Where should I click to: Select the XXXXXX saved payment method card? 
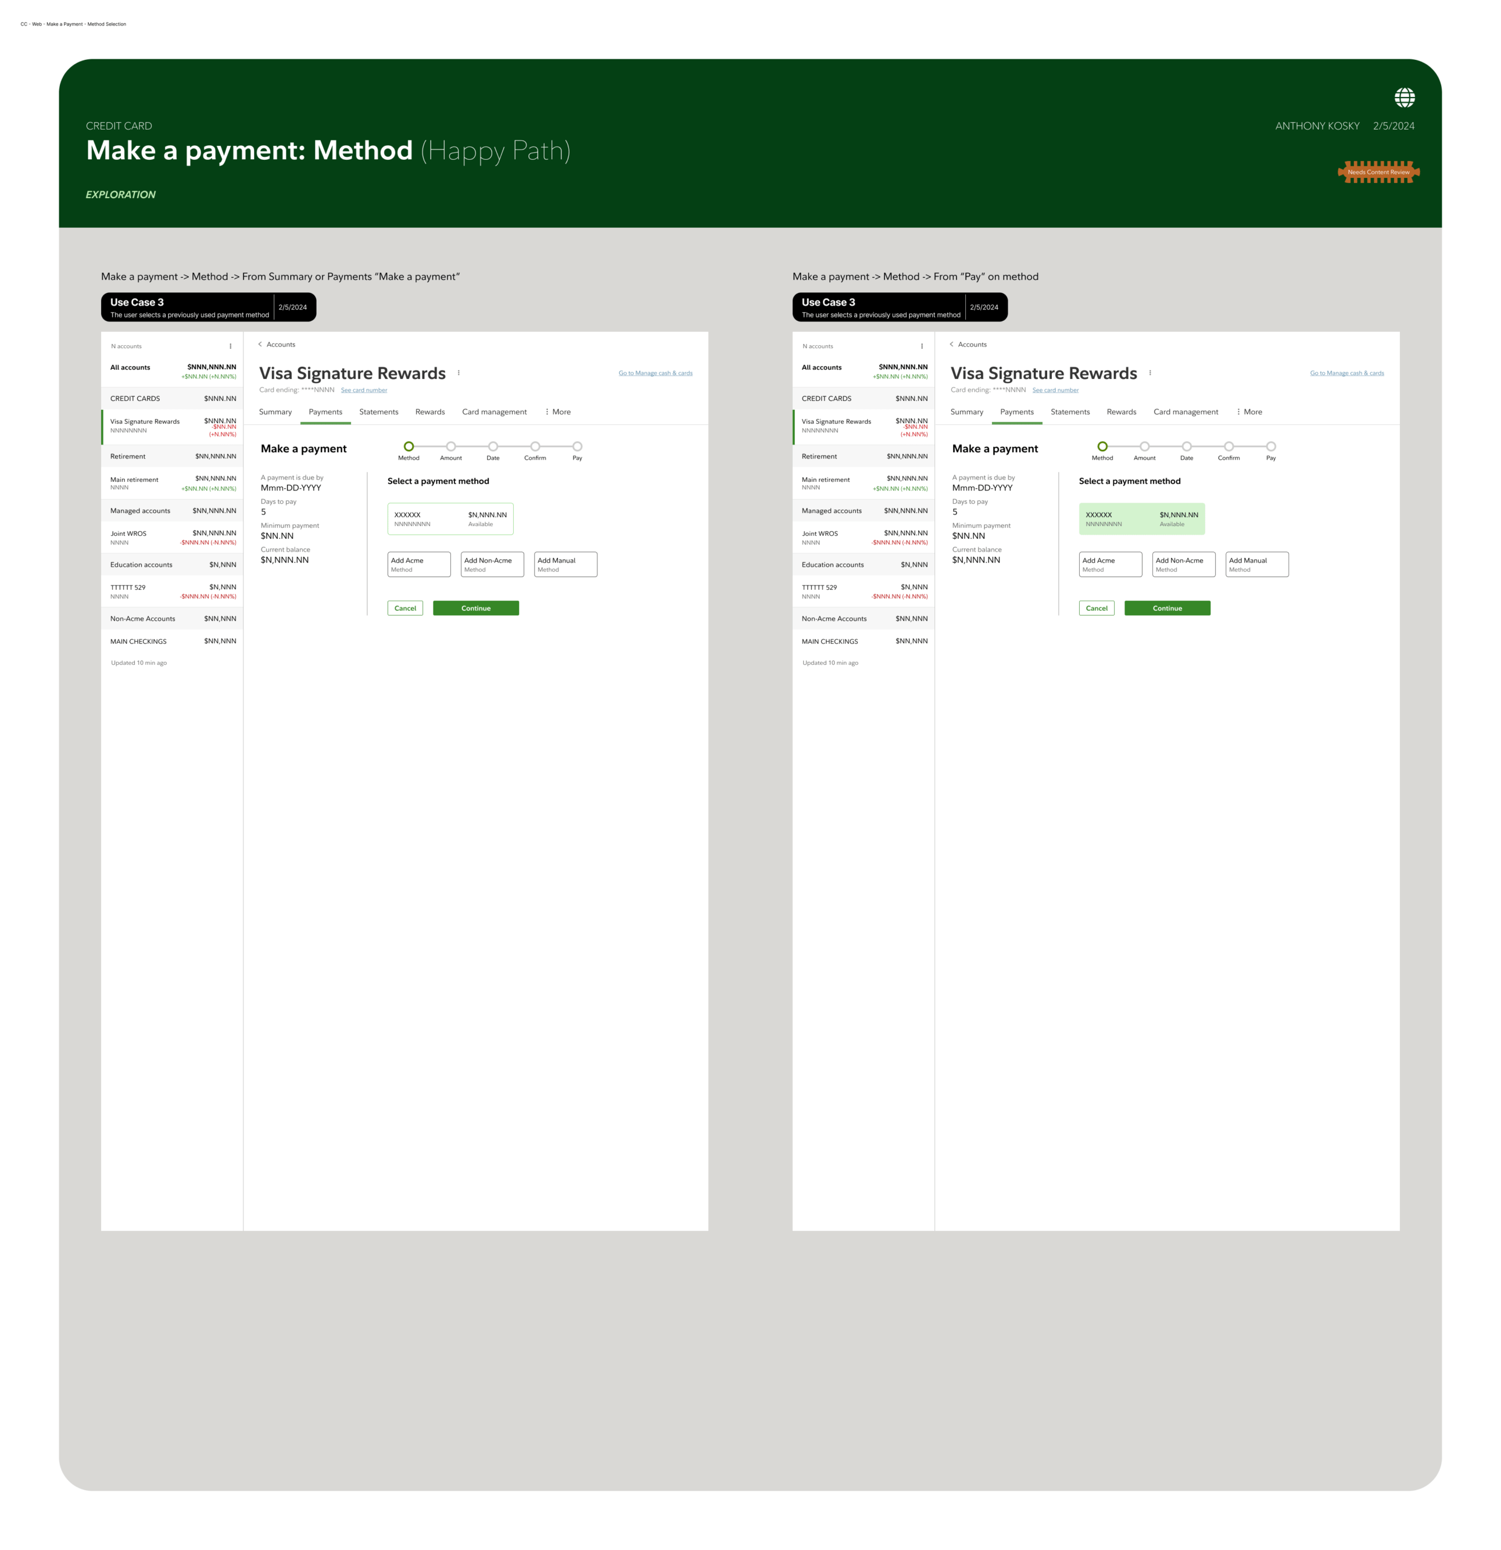(x=450, y=518)
